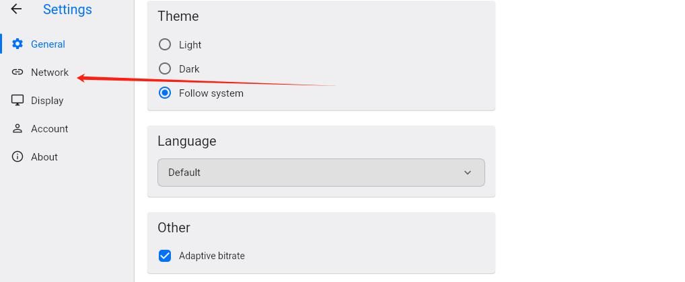The height and width of the screenshot is (282, 685).
Task: Click the Settings title text
Action: point(67,9)
